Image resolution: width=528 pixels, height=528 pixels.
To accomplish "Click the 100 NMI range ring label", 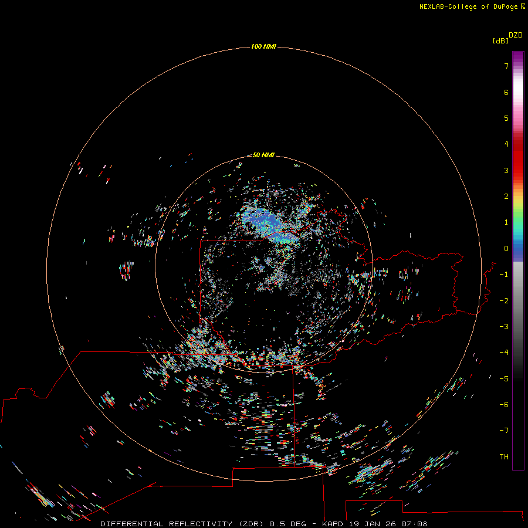I will pos(263,46).
